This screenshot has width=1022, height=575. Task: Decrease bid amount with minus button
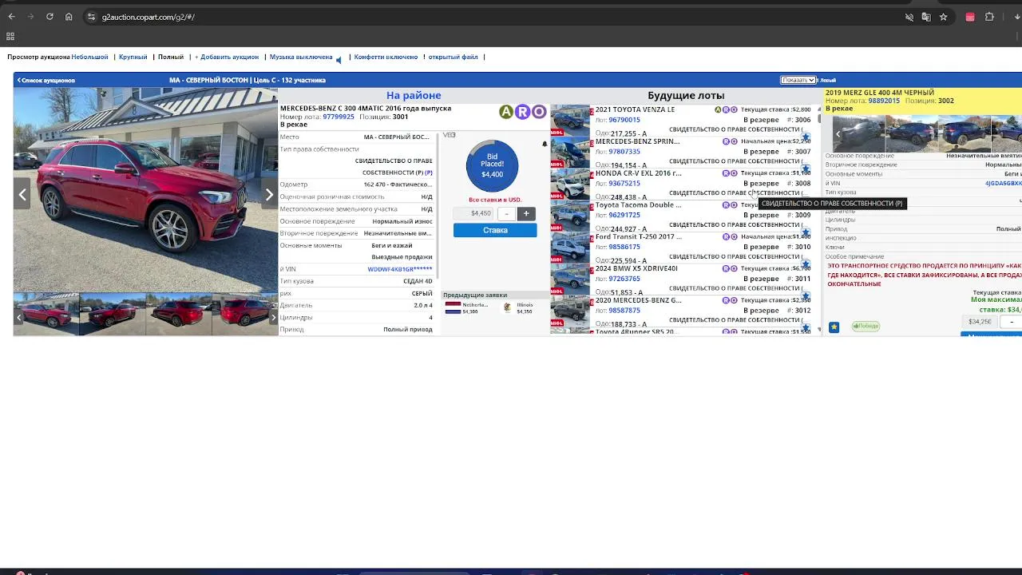coord(506,213)
